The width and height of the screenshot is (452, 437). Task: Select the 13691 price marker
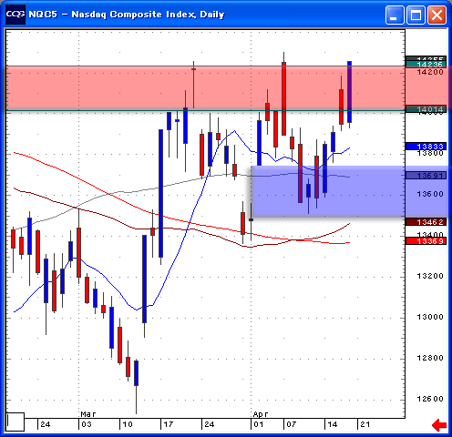[x=426, y=176]
